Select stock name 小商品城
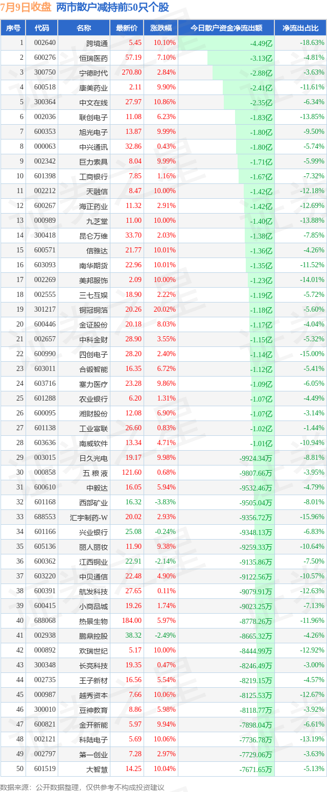 [94, 606]
